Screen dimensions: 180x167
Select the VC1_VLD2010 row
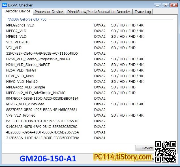point(71,42)
